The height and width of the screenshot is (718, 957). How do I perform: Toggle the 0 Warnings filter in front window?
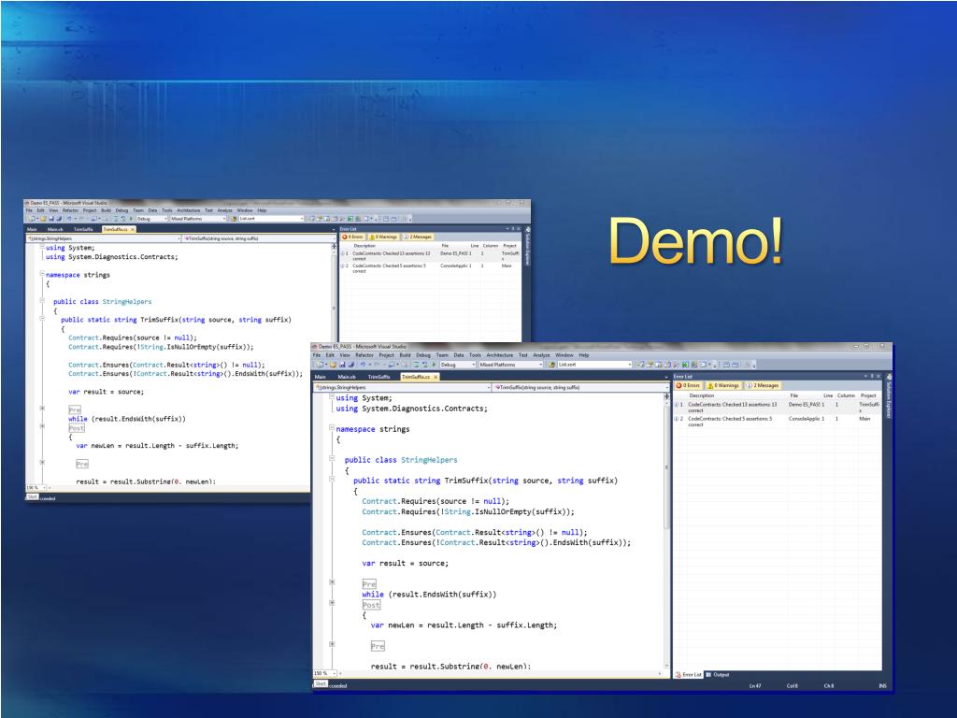click(723, 385)
